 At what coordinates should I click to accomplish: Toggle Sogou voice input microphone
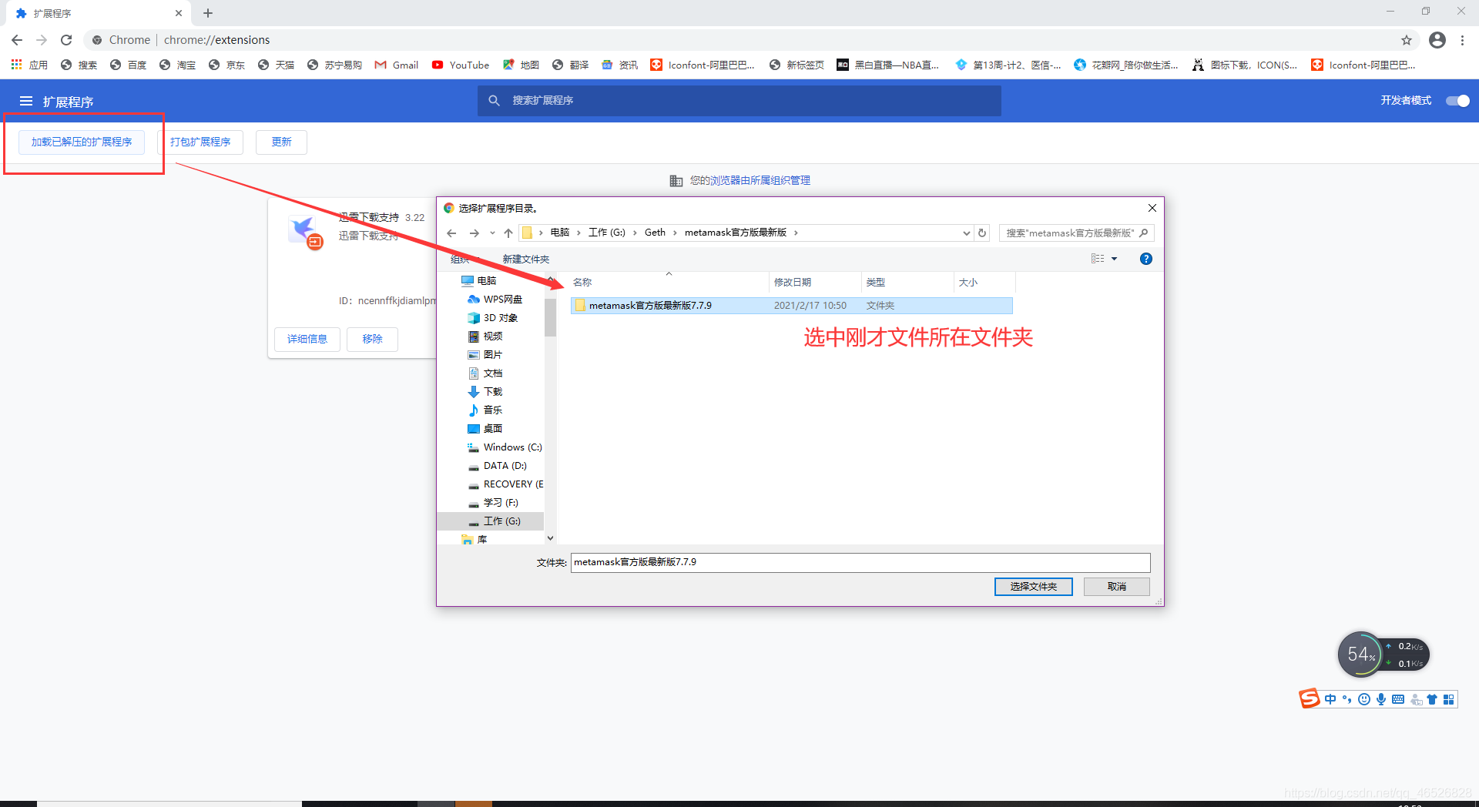pyautogui.click(x=1381, y=699)
